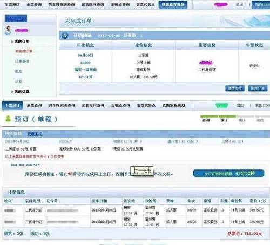The height and width of the screenshot is (245, 270).
Task: Open 订单查询 in the sidebar
Action: pos(22,62)
